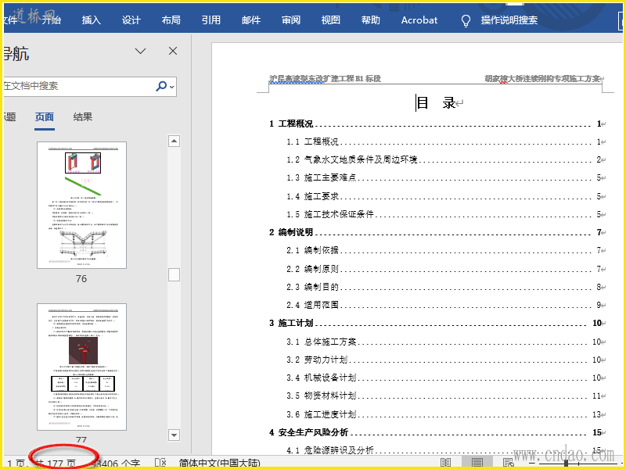Expand the navigation pane options chevron
Image resolution: width=626 pixels, height=469 pixels.
point(140,51)
